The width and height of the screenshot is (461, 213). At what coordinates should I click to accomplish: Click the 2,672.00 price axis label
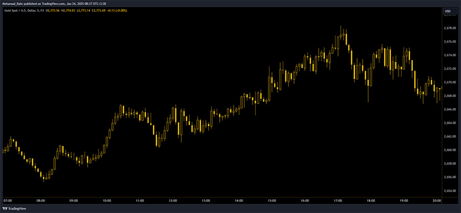(x=450, y=69)
